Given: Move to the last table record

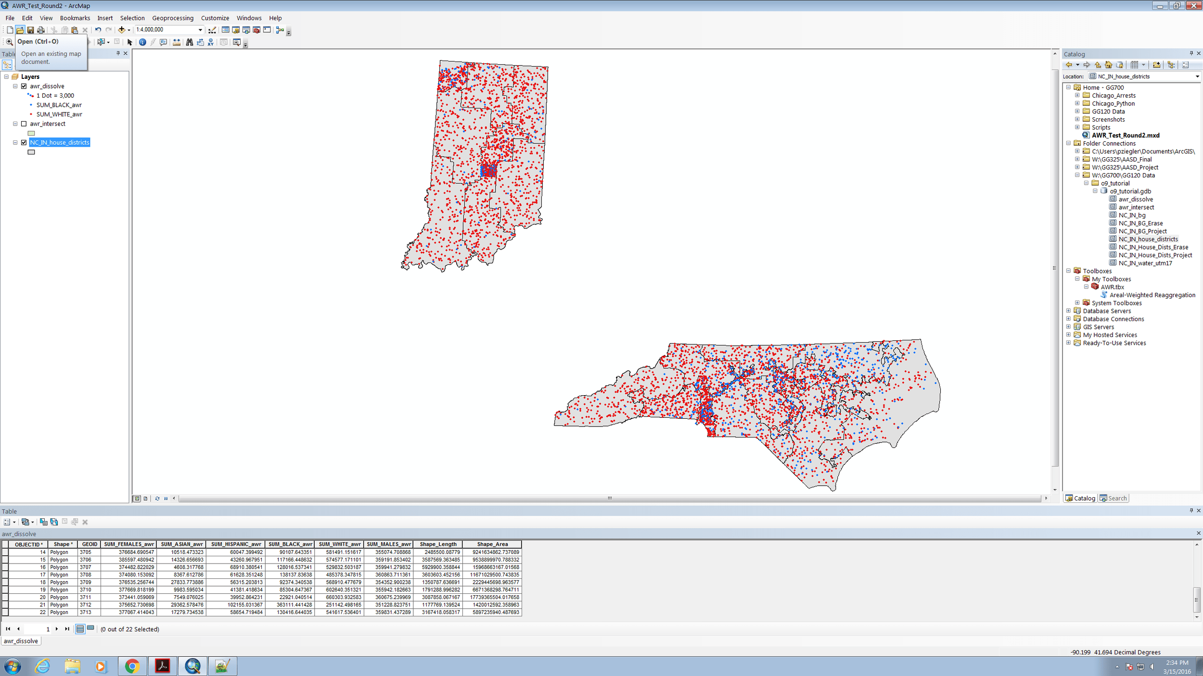Looking at the screenshot, I should pos(67,629).
